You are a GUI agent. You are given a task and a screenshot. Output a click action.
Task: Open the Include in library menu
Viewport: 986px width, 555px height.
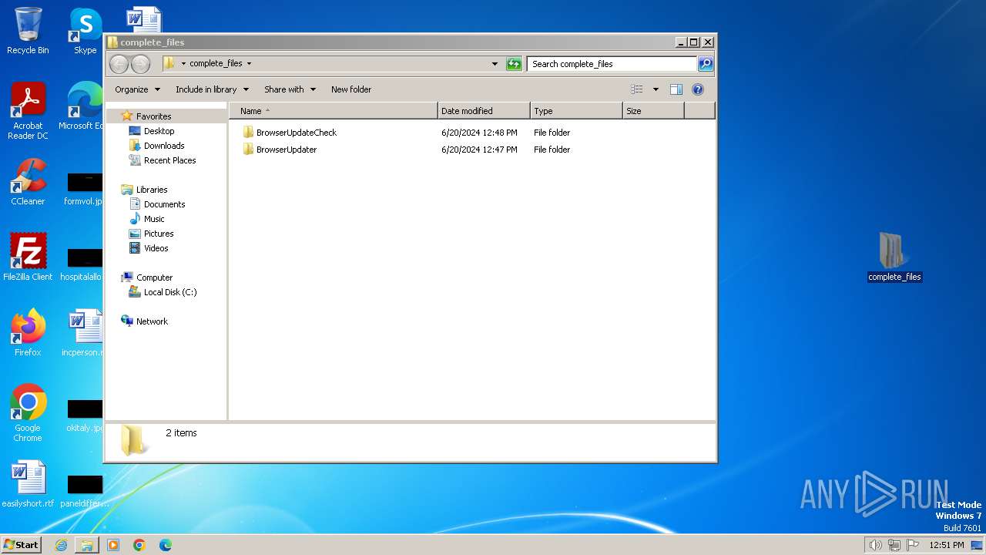point(212,89)
